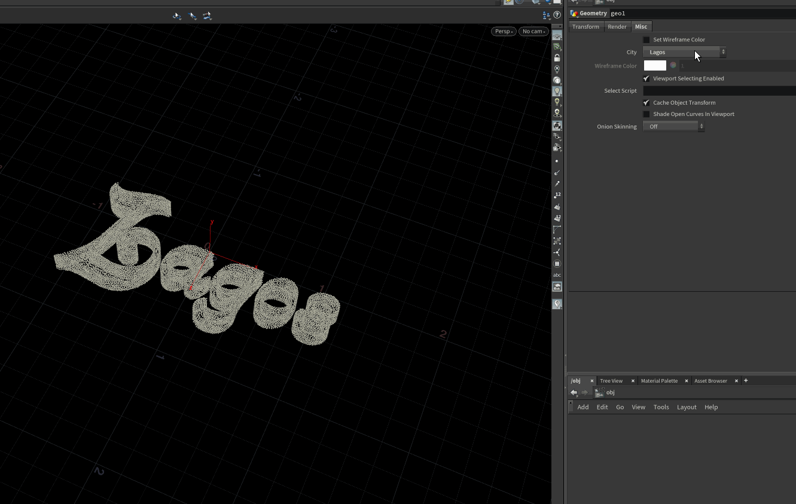796x504 pixels.
Task: Open viewport Display Options via list icon
Action: 546,15
